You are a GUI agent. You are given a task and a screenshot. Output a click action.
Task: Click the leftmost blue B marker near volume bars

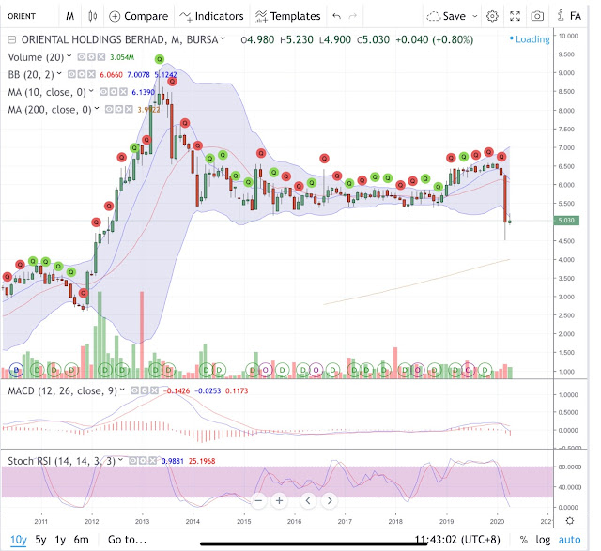click(x=16, y=370)
